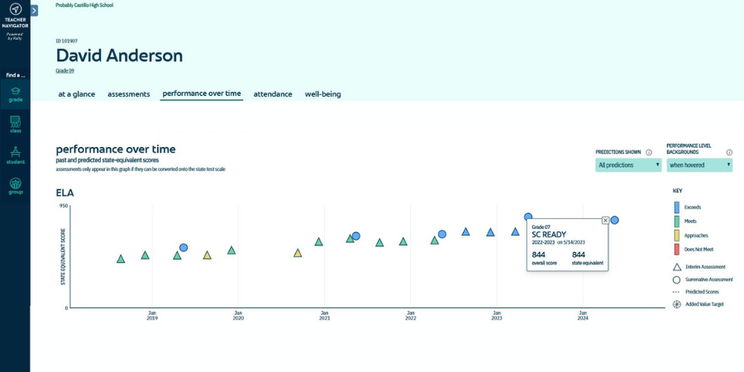This screenshot has width=744, height=372.
Task: Switch to the at a glance tab
Action: click(76, 94)
